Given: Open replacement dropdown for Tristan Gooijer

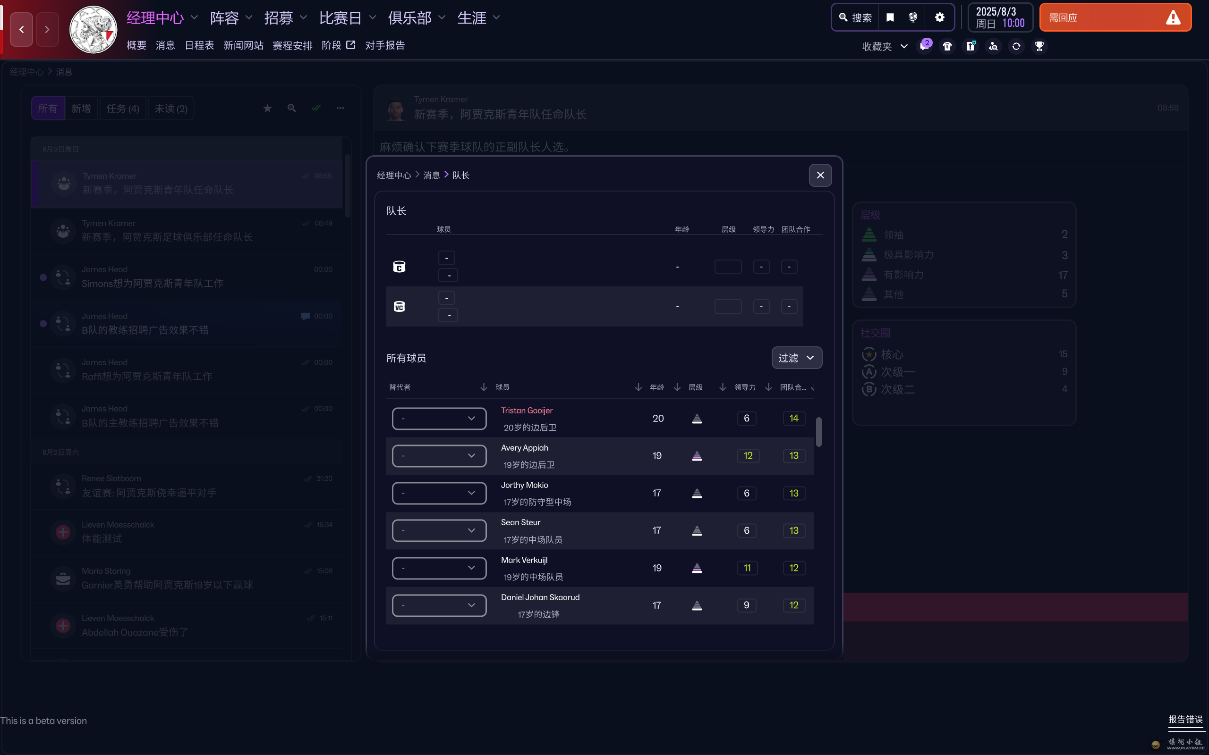Looking at the screenshot, I should click(x=439, y=419).
